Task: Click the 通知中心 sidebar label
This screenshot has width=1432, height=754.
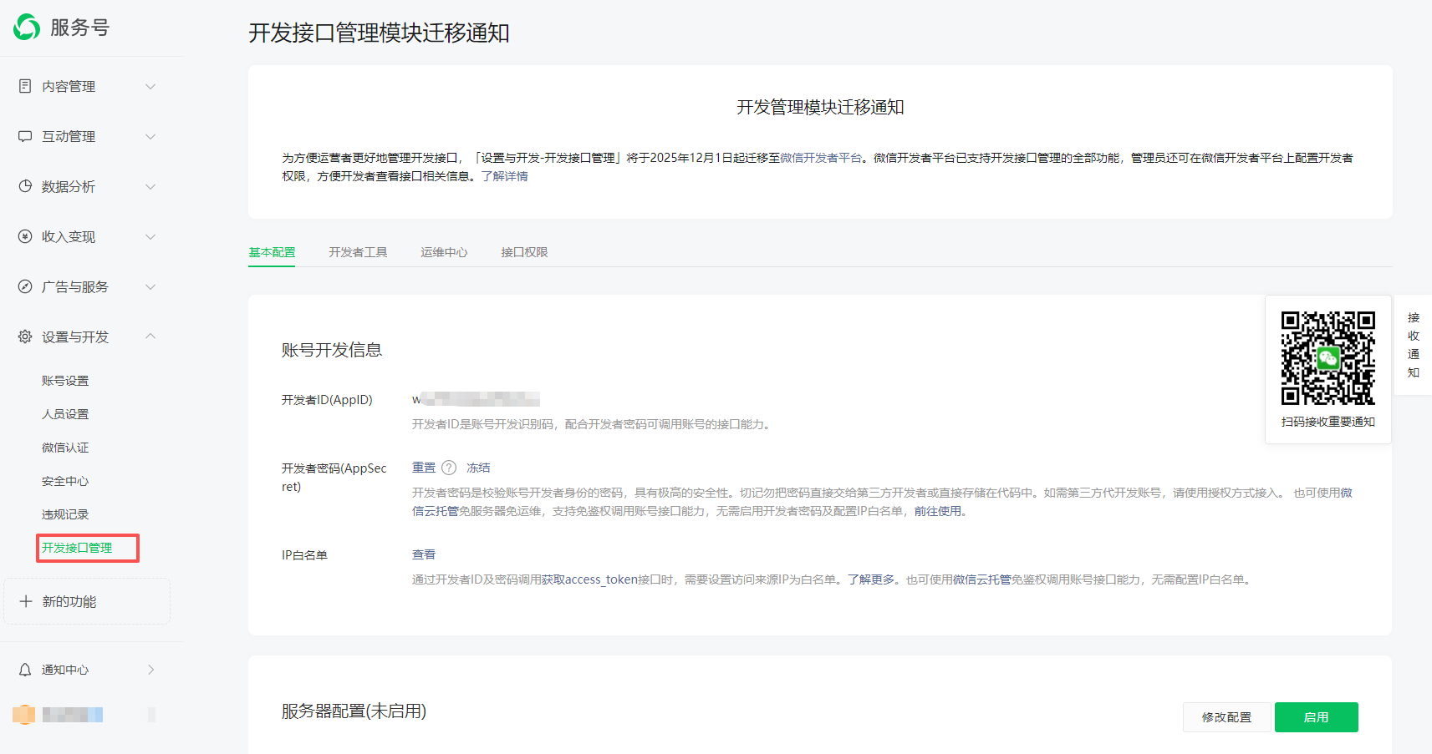Action: coord(65,670)
